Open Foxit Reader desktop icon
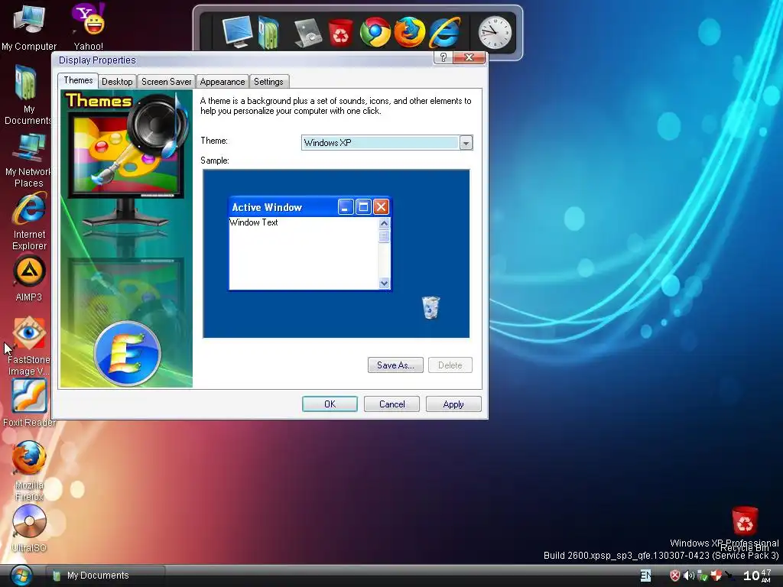 [29, 404]
